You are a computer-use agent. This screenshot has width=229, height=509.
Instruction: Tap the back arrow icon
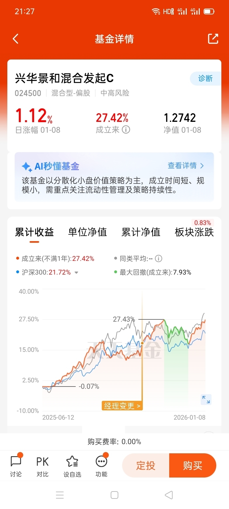click(16, 39)
